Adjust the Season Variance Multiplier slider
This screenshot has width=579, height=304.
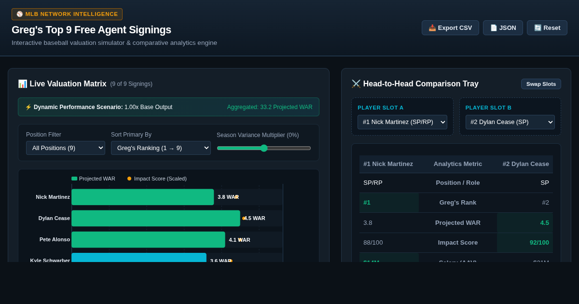(x=264, y=148)
